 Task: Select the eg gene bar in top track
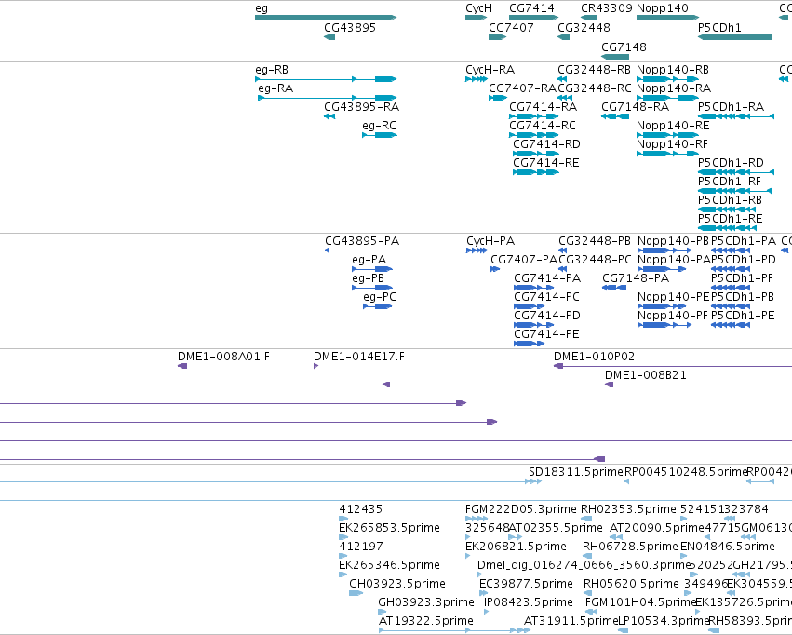point(326,18)
